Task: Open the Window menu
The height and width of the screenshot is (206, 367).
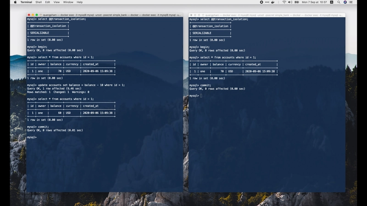Action: pyautogui.click(x=68, y=2)
